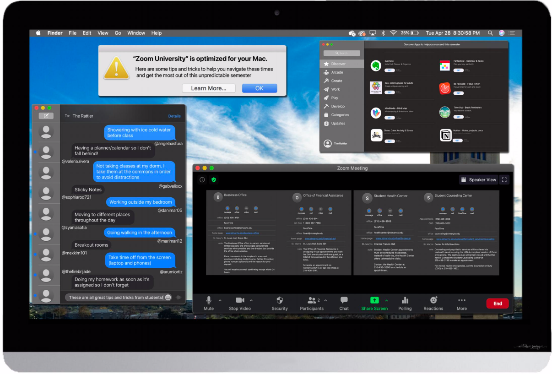Open the Chat panel in Zoom

[x=344, y=300]
